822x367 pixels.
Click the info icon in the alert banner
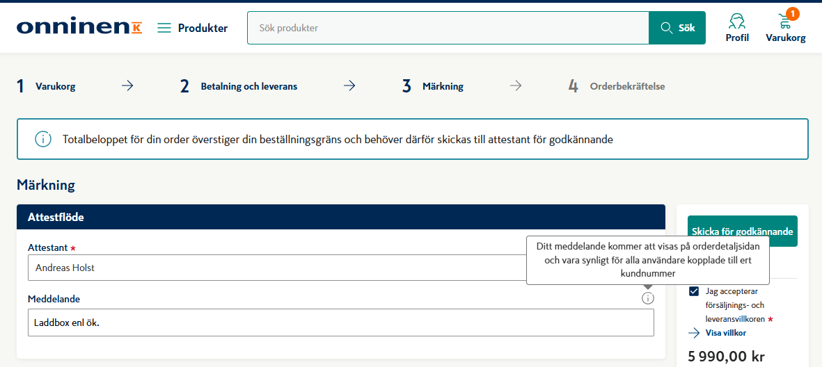[43, 139]
